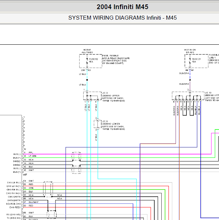Click the "NCA" wire color at pin 14
The height and width of the screenshot is (220, 219).
31,163
